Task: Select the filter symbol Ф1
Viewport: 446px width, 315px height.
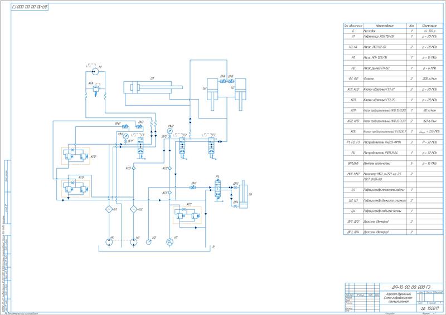Action: point(109,209)
